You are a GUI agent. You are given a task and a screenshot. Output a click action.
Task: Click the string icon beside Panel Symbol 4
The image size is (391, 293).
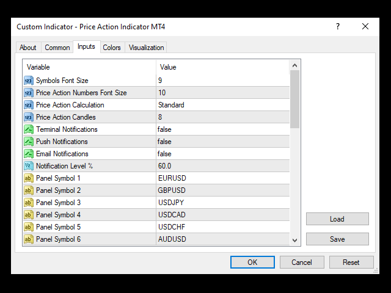point(29,215)
